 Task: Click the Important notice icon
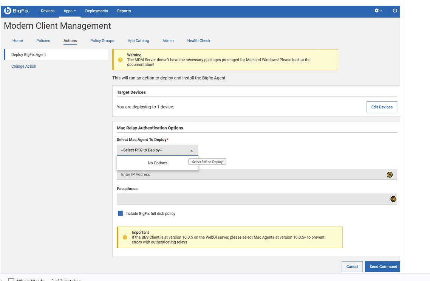(x=125, y=238)
